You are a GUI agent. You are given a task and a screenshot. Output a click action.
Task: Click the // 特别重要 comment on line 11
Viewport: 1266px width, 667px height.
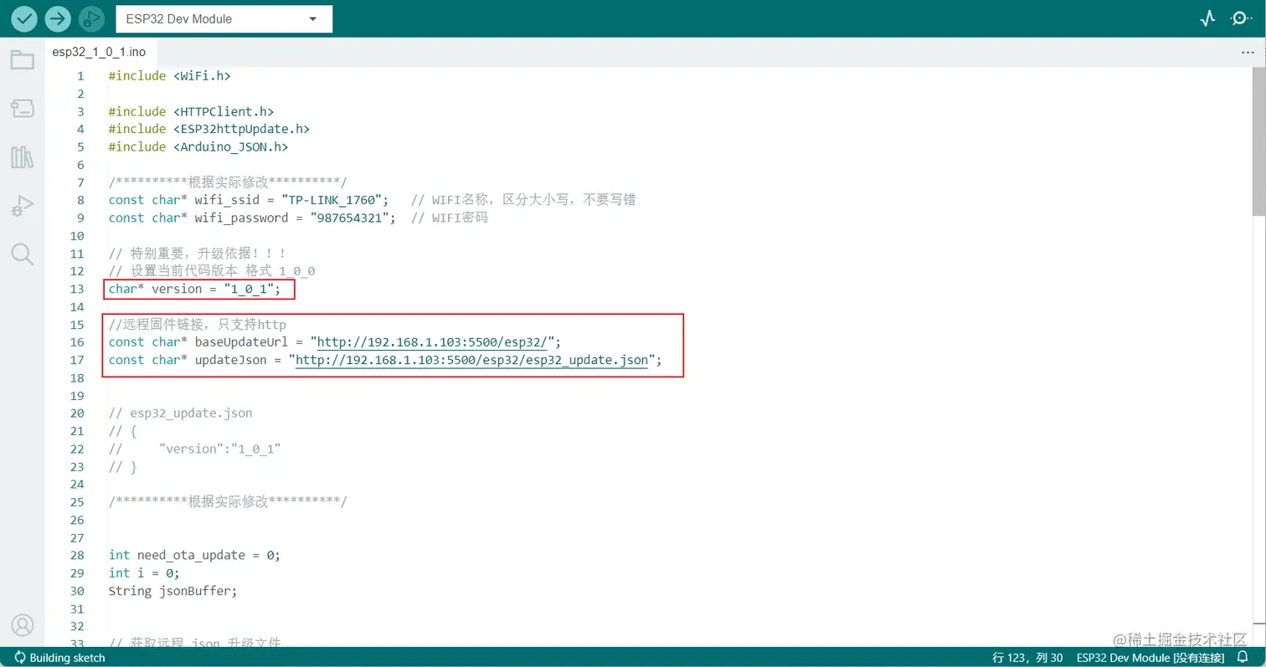(197, 254)
